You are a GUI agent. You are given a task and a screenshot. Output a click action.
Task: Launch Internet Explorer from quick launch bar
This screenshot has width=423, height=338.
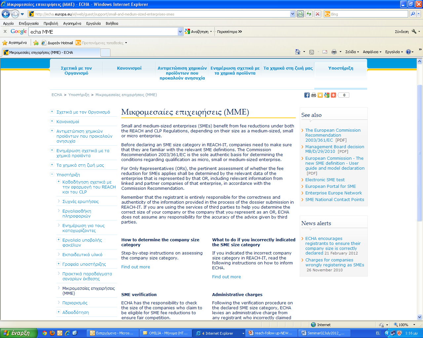(x=67, y=333)
